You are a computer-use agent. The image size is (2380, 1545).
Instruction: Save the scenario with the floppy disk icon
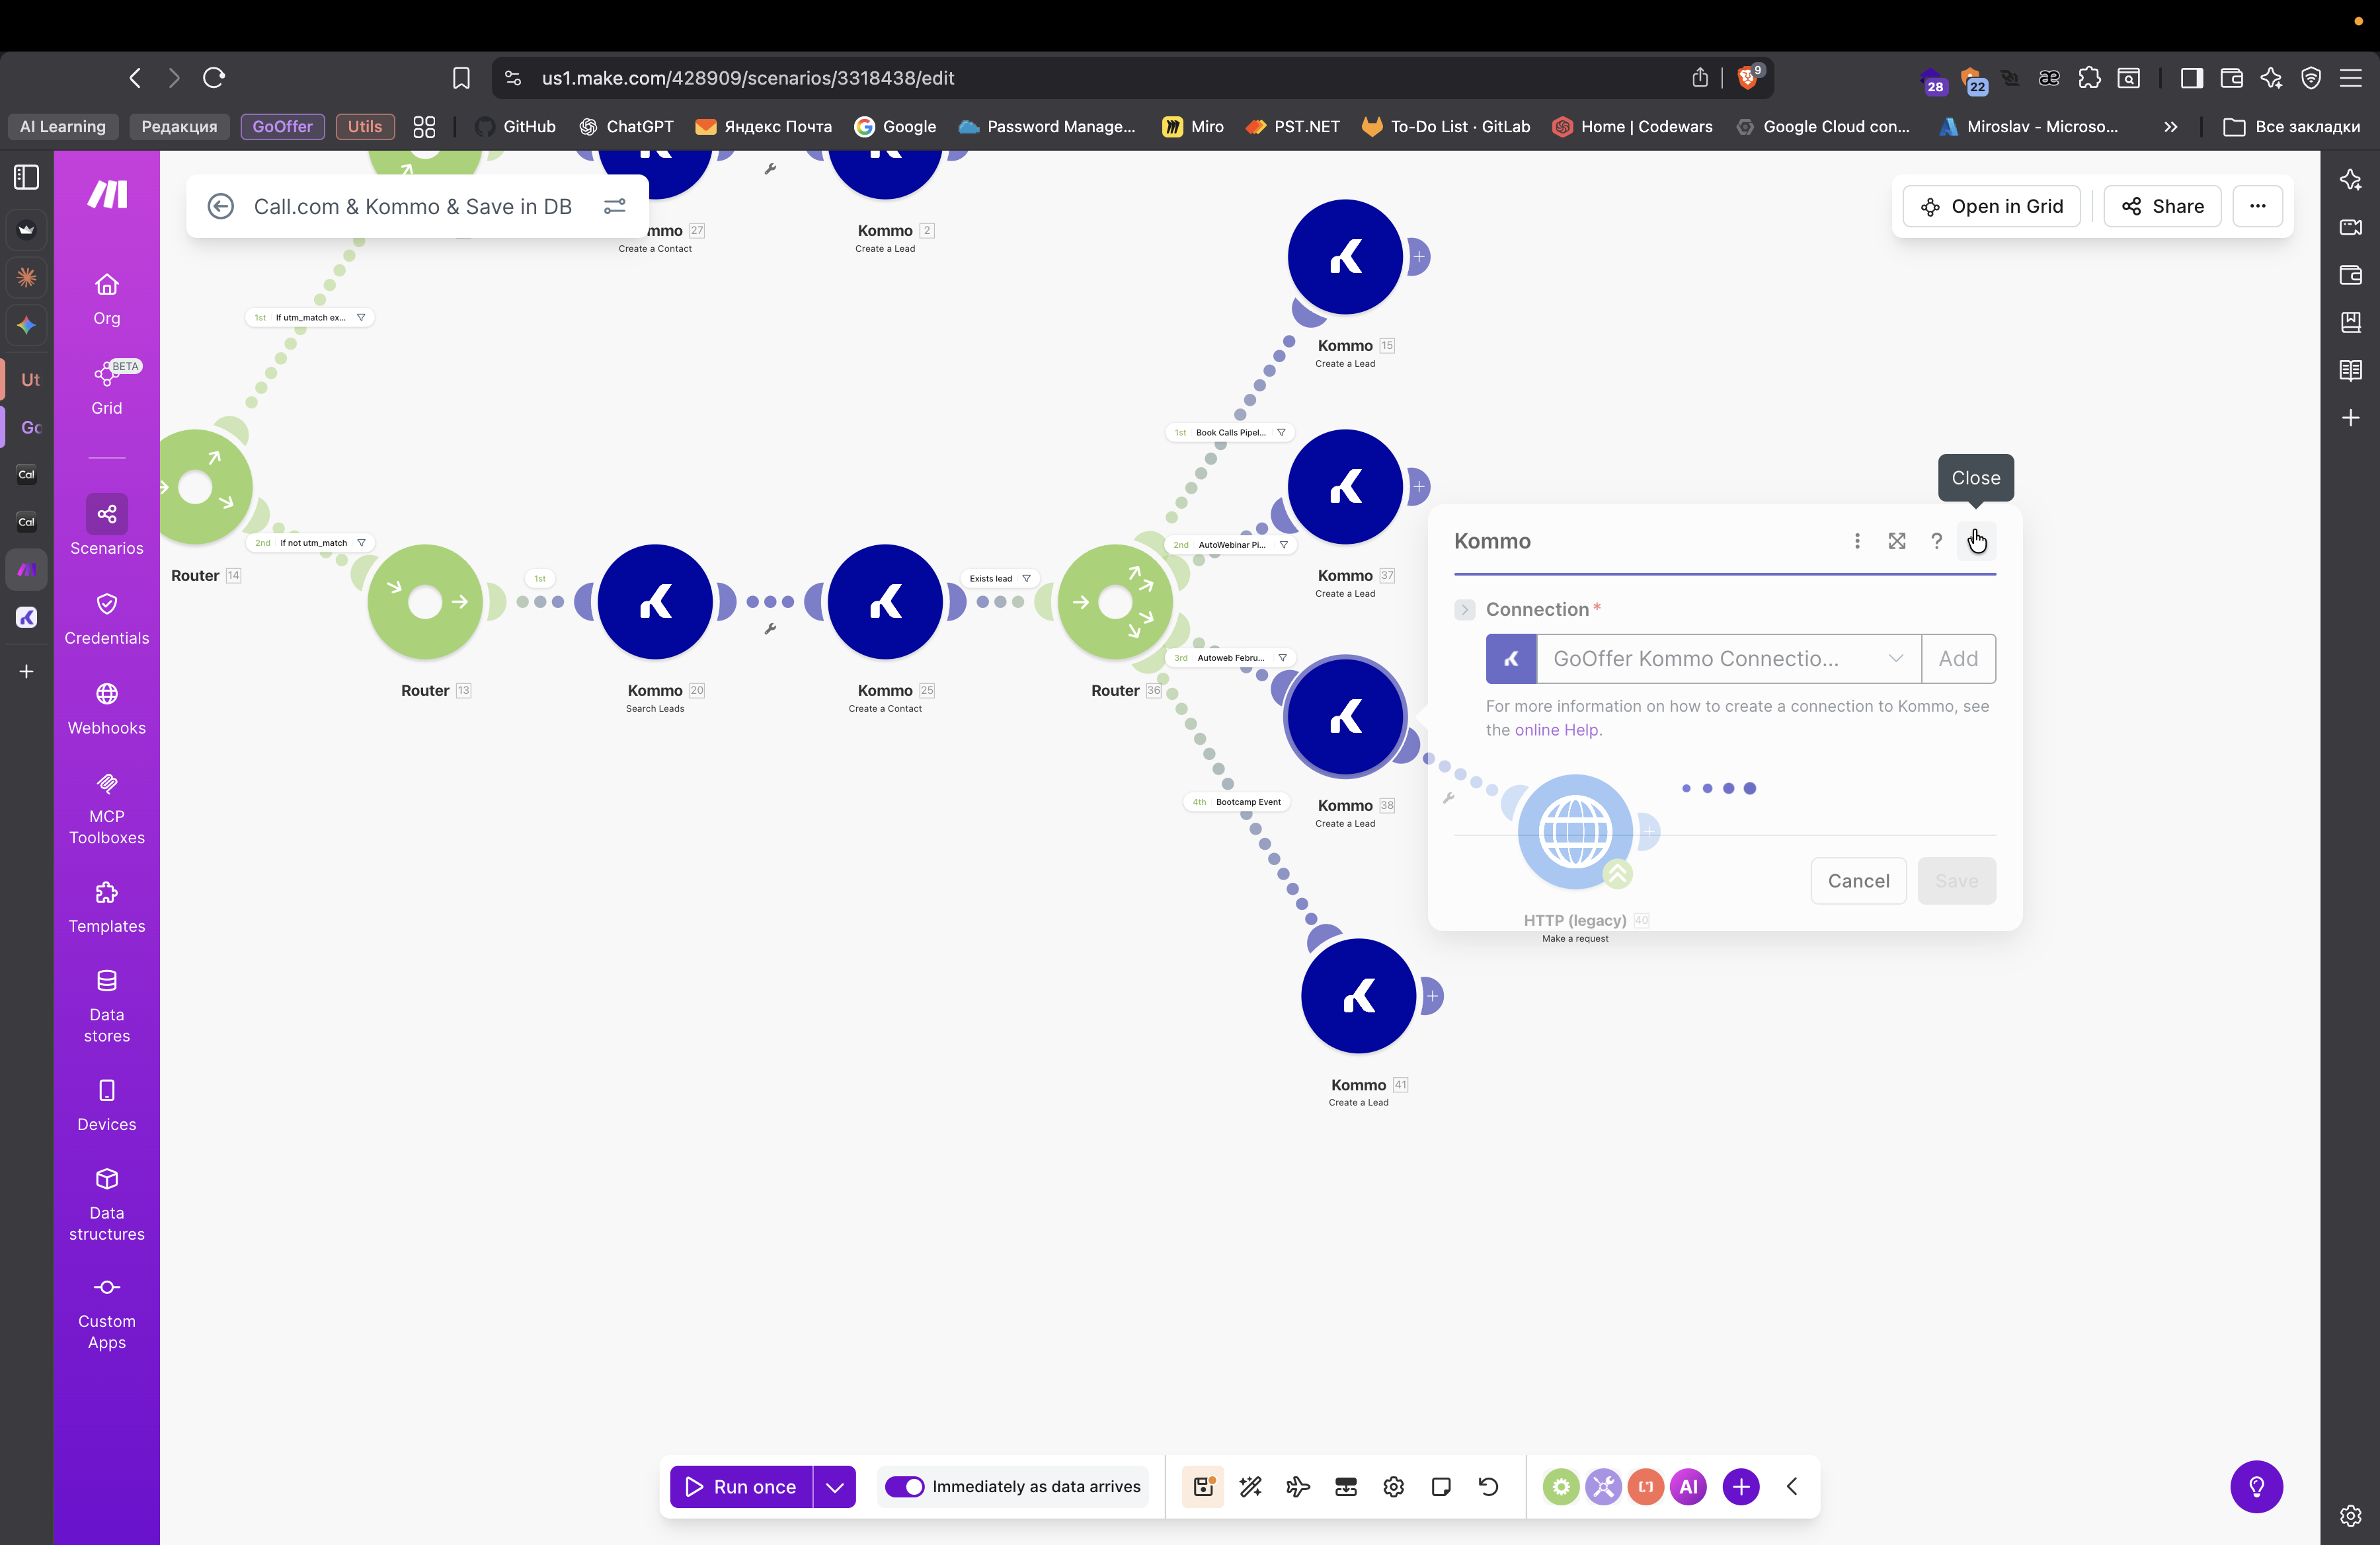pyautogui.click(x=1203, y=1486)
